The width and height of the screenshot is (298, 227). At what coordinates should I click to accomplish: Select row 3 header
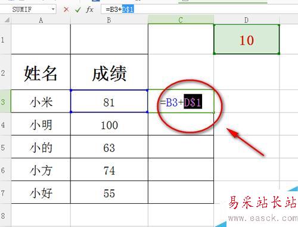5,101
